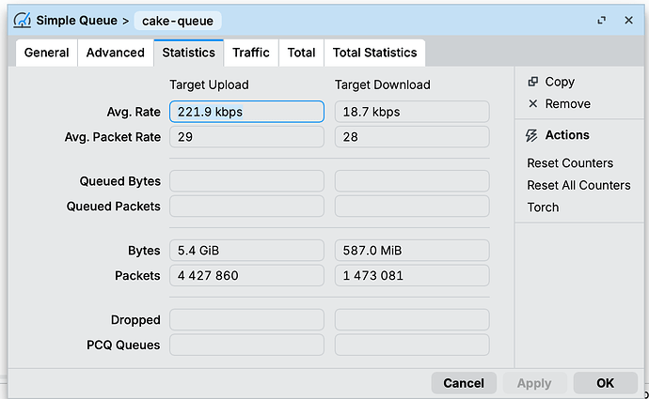Click download Avg. Packet Rate field 28
Viewport: 649px width, 399px height.
click(x=412, y=137)
